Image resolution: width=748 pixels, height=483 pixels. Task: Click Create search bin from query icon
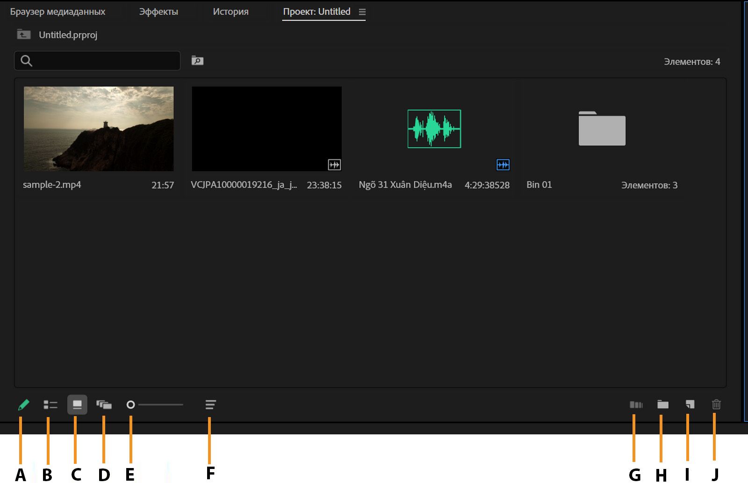tap(197, 61)
